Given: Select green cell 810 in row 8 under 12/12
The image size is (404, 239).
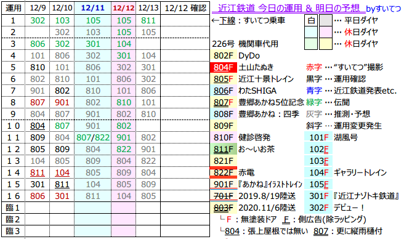Looking at the screenshot, I should 124,102.
